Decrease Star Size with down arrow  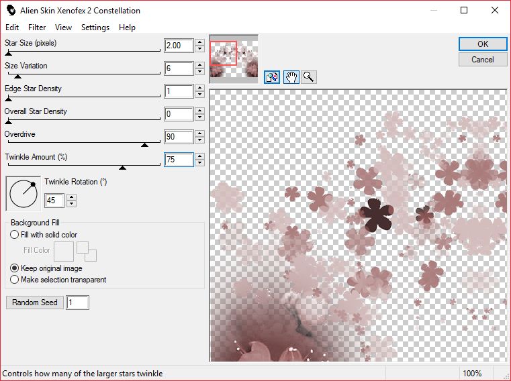200,49
